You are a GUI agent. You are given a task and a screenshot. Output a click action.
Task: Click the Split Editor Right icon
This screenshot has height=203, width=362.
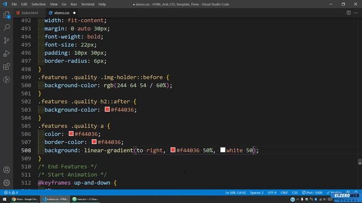(x=348, y=13)
